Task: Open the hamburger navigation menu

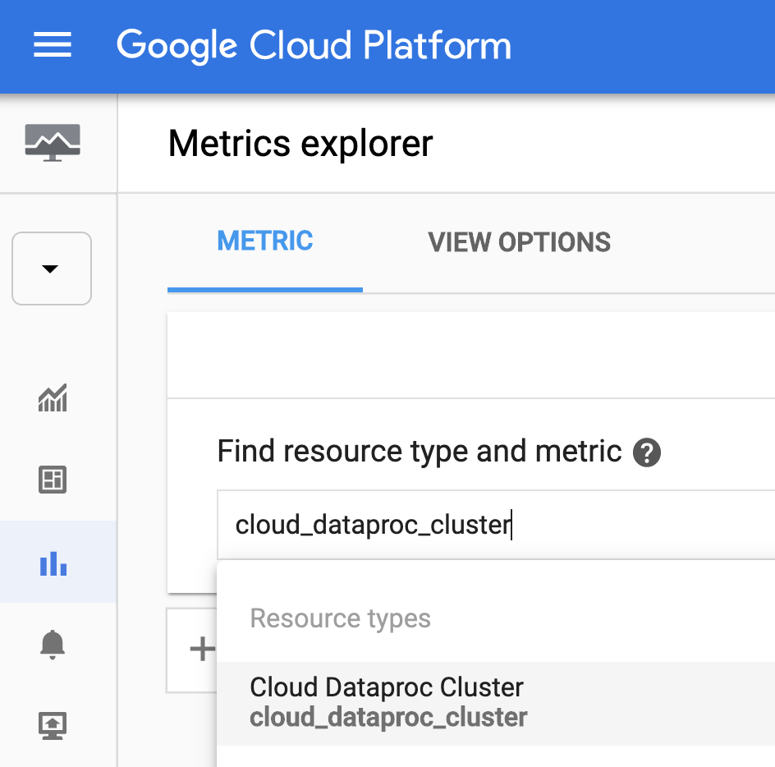Action: 53,44
